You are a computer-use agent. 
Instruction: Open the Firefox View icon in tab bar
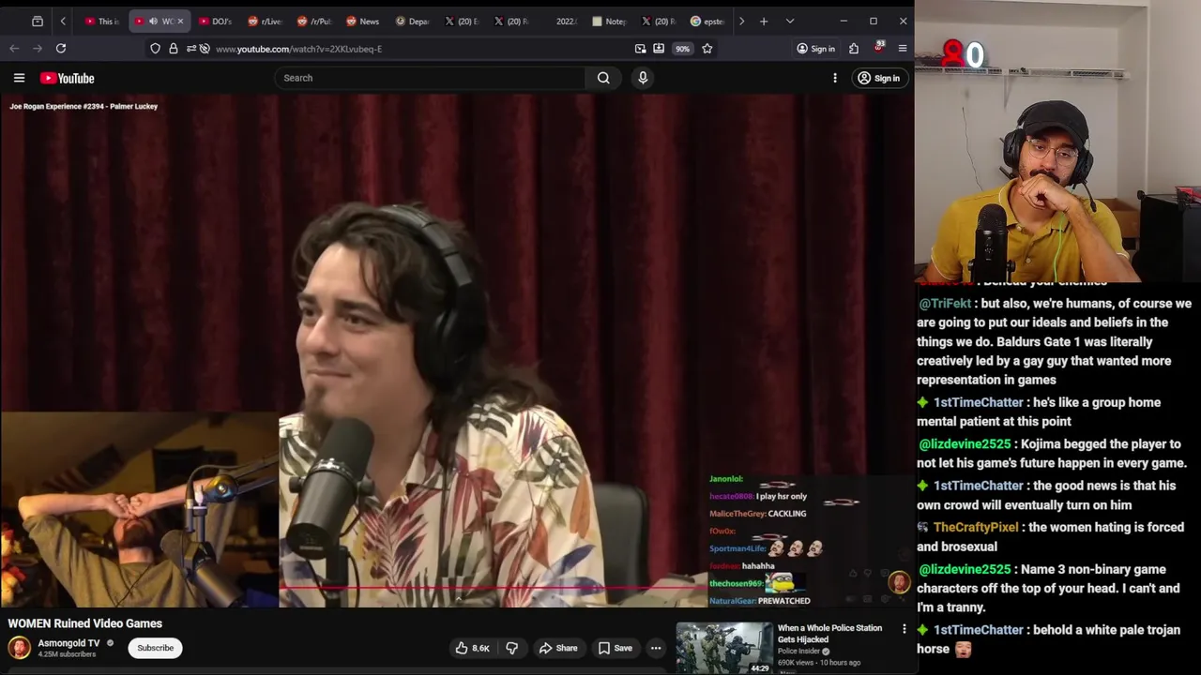click(38, 21)
